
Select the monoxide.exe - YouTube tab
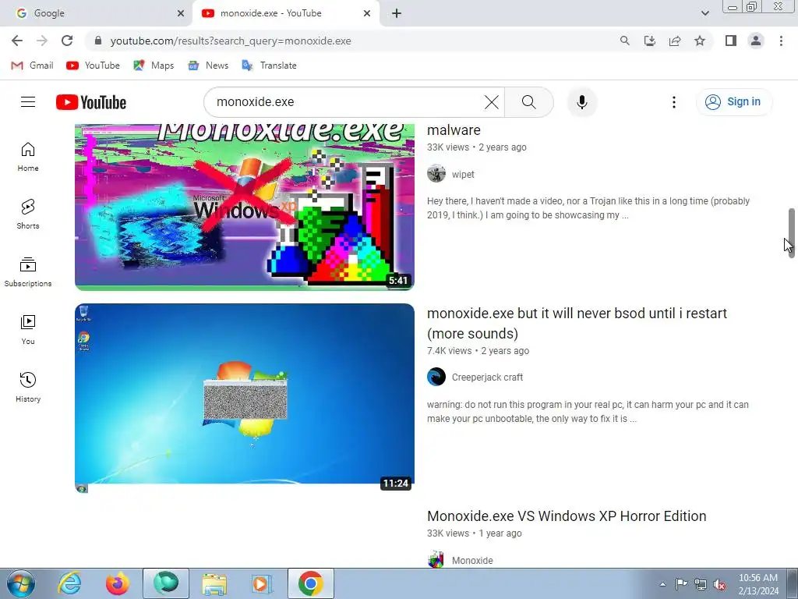[285, 13]
